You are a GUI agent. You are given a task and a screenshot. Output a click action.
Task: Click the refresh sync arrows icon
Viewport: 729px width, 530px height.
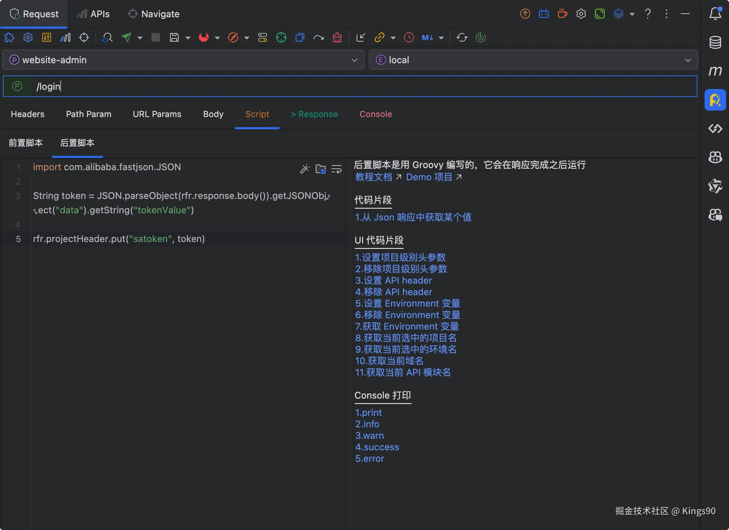pos(462,37)
